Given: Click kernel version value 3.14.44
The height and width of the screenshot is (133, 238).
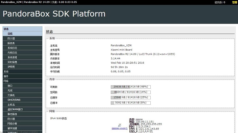Looking at the screenshot, I should [115, 58].
